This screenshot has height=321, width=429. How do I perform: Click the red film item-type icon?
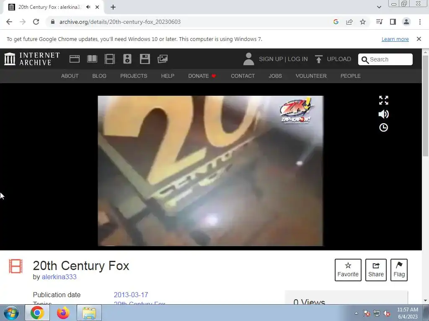click(x=16, y=266)
